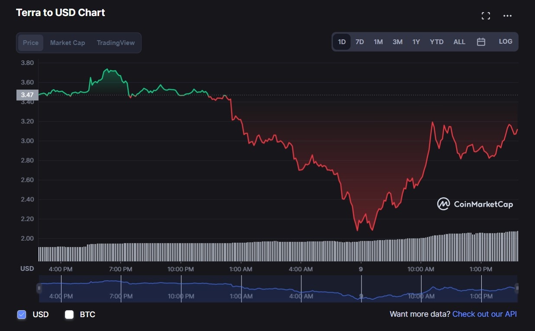Image resolution: width=535 pixels, height=331 pixels.
Task: Click the Price tab label
Action: [30, 42]
